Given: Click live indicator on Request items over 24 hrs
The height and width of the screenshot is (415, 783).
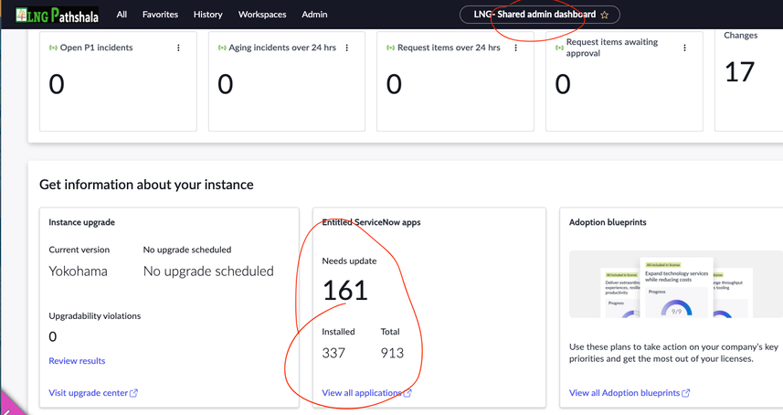Looking at the screenshot, I should click(390, 48).
